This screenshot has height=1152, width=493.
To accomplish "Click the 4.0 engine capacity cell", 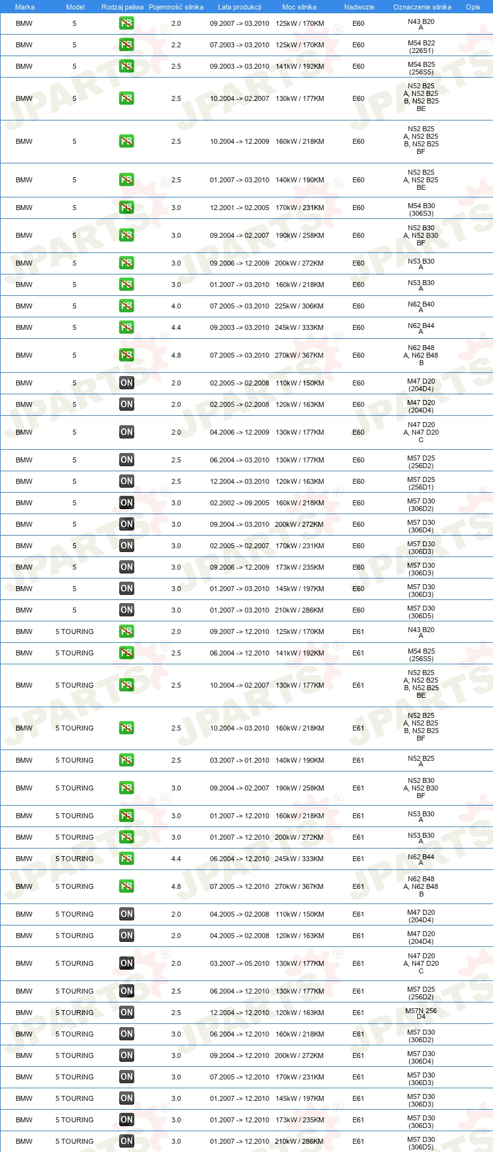I will point(176,306).
